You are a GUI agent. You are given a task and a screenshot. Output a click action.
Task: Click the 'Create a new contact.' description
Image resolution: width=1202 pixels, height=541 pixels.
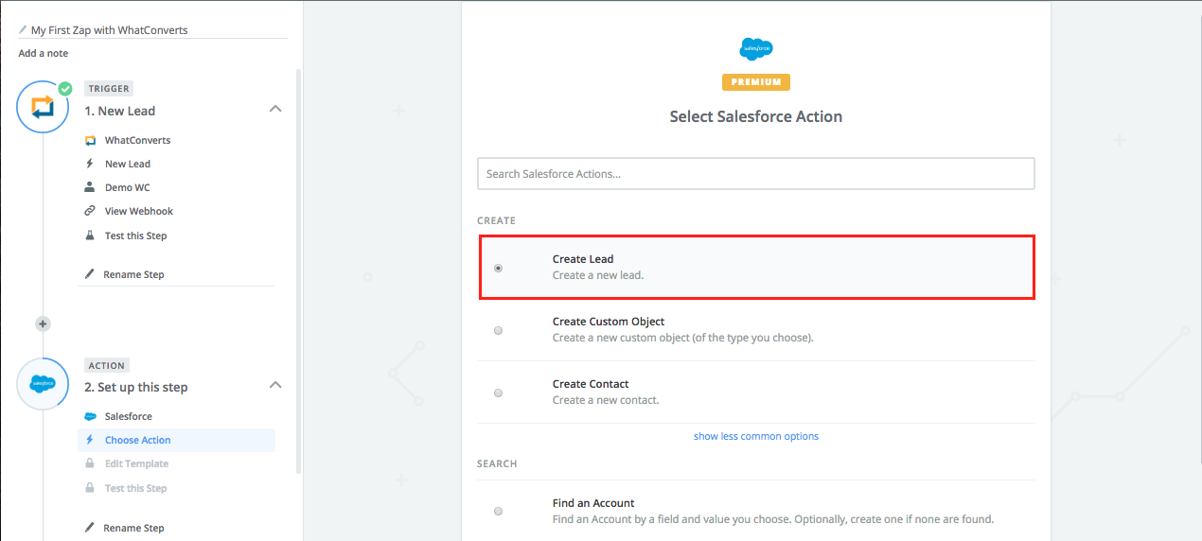(x=606, y=400)
